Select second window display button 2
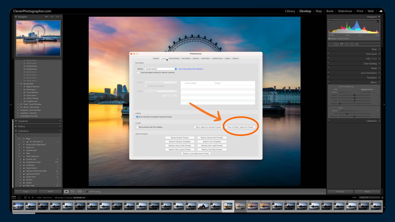This screenshot has height=222, width=395. click(19, 197)
